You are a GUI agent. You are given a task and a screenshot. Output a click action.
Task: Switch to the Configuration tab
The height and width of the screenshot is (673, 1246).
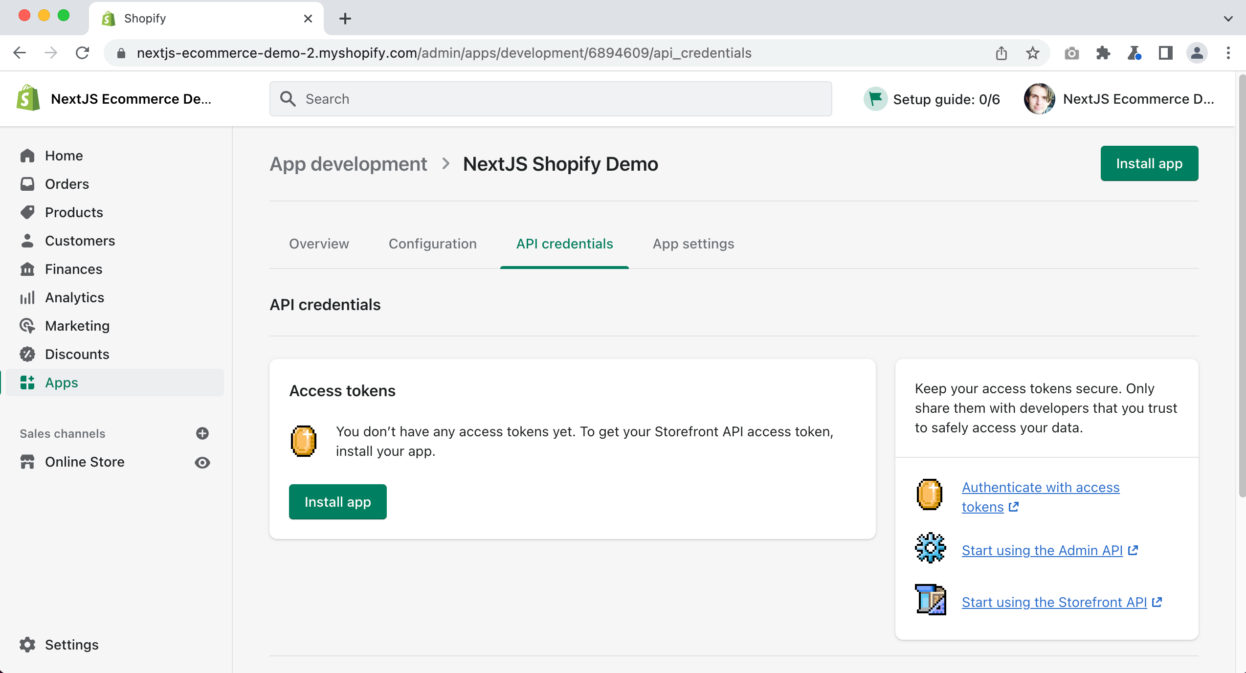[432, 244]
